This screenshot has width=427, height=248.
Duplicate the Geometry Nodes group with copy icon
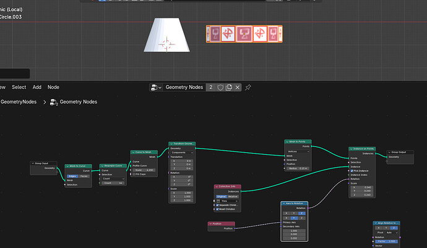[x=229, y=88]
